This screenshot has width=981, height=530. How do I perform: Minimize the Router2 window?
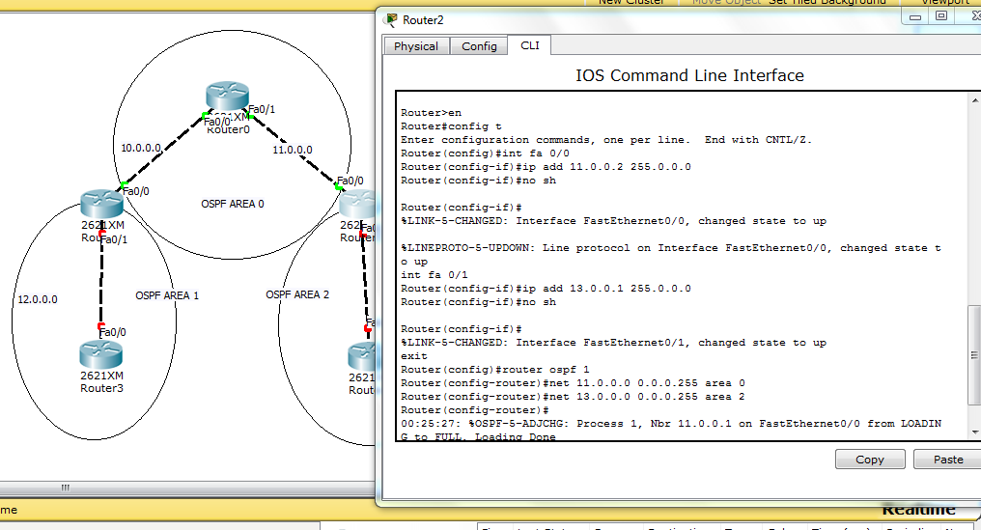914,16
